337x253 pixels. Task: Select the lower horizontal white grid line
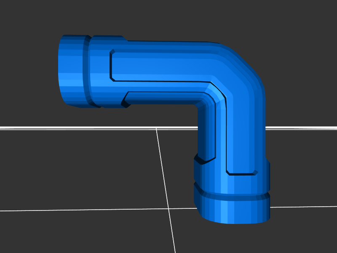[x=84, y=209]
